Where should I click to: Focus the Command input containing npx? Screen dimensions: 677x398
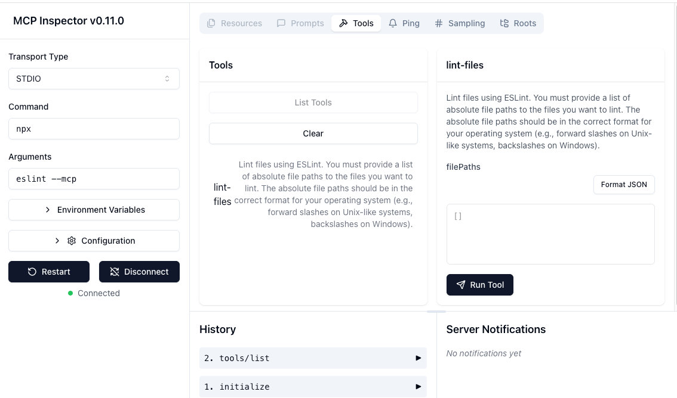click(94, 129)
